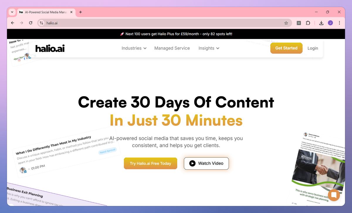Maximize the browser window
Screen dimensions: 352x213
tap(328, 12)
